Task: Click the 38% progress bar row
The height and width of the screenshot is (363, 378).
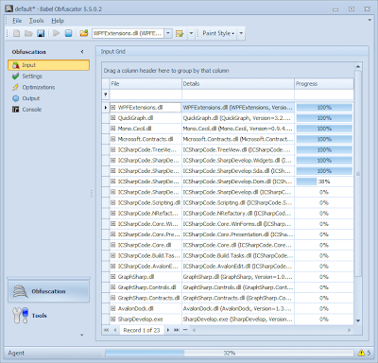Action: pos(324,181)
